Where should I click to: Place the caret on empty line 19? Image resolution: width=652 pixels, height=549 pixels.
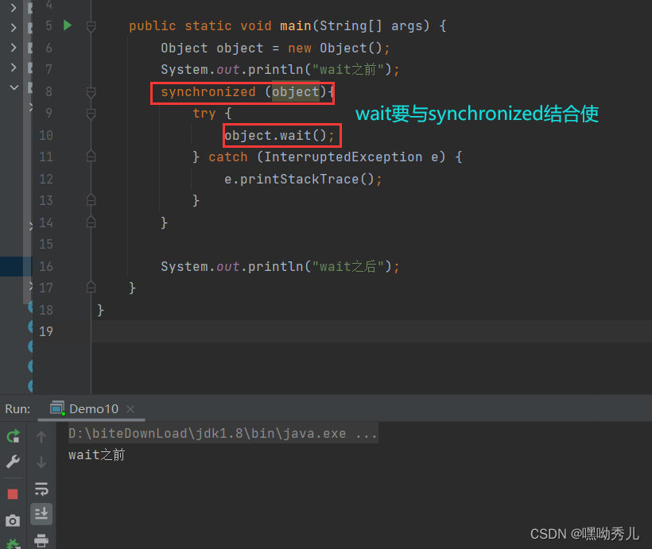tap(159, 331)
